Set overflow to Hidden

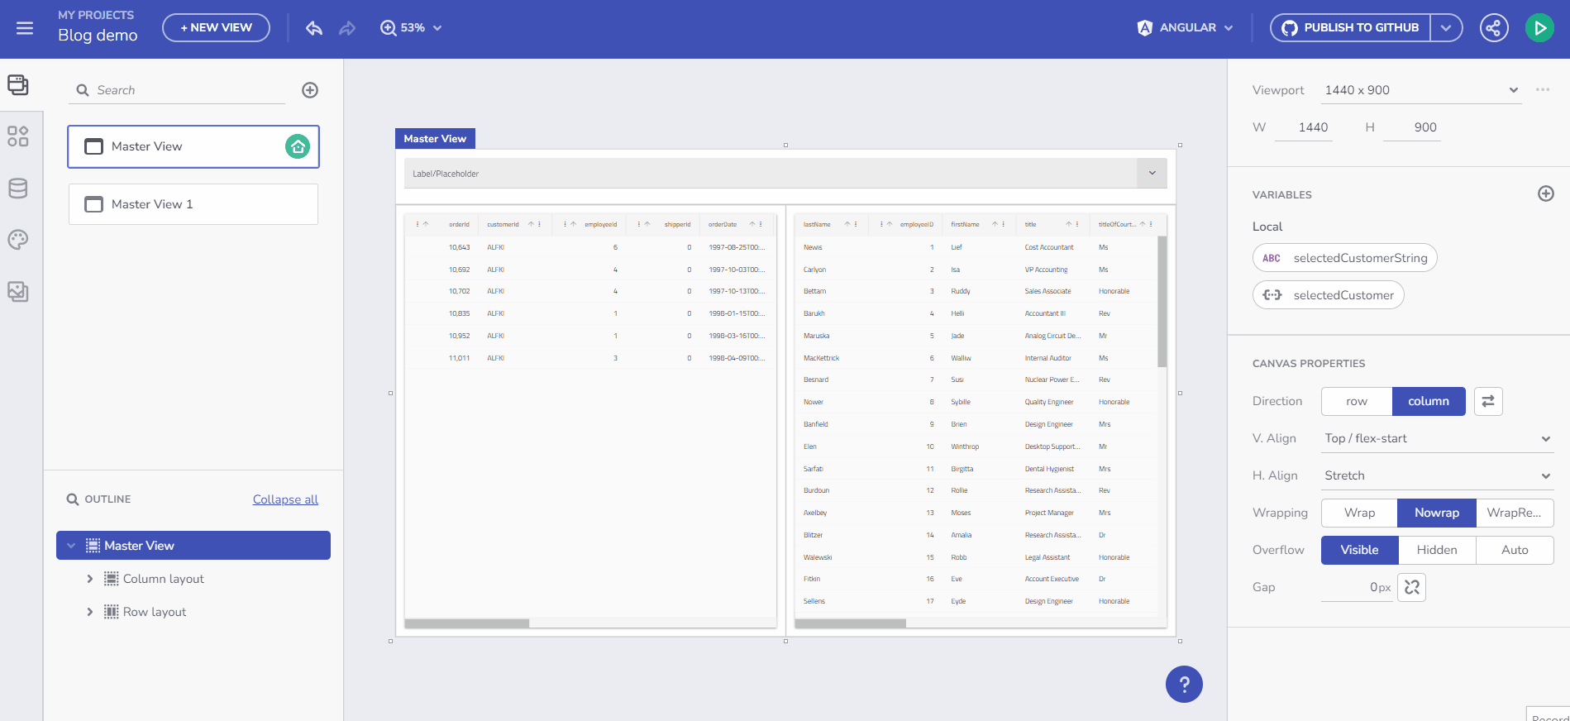pos(1436,550)
